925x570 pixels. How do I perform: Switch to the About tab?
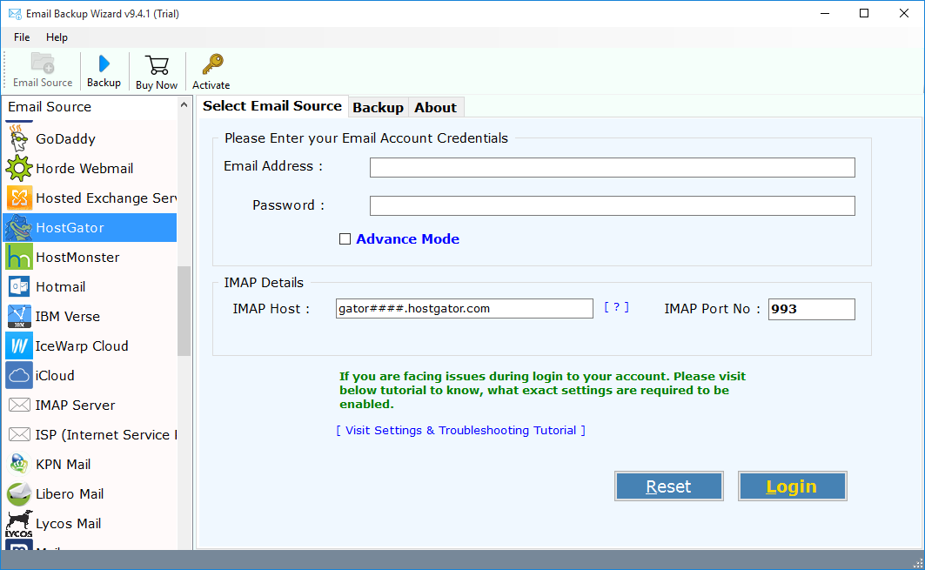point(435,107)
